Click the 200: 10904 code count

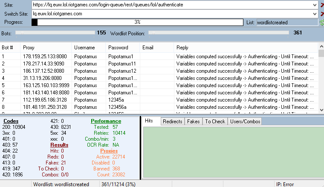[x=14, y=127]
